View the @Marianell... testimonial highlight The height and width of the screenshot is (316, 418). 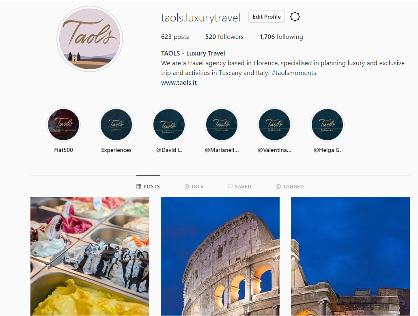coord(222,125)
